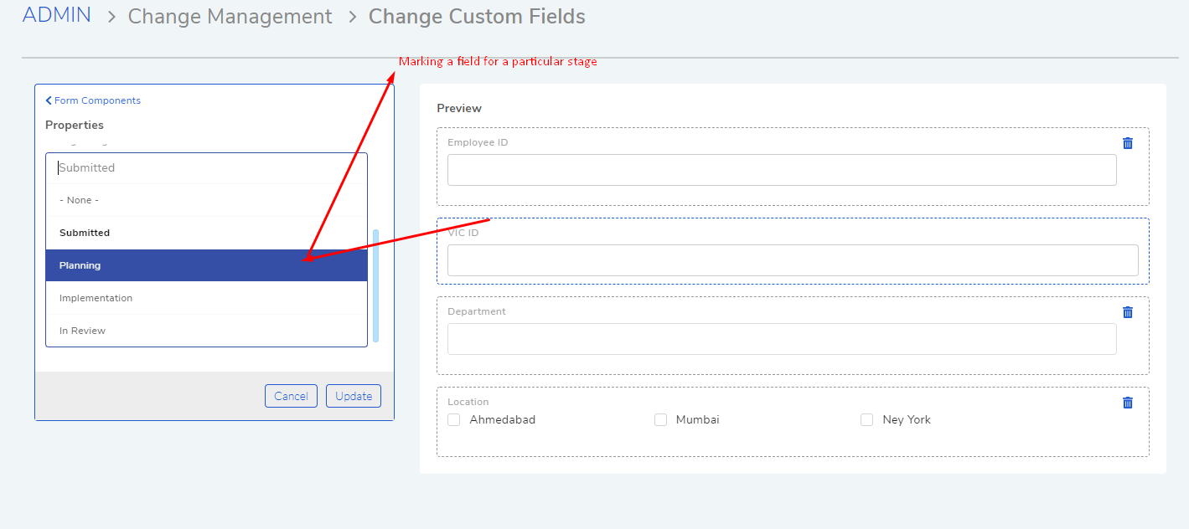The width and height of the screenshot is (1189, 529).
Task: Delete the Department field using trash icon
Action: pyautogui.click(x=1128, y=312)
